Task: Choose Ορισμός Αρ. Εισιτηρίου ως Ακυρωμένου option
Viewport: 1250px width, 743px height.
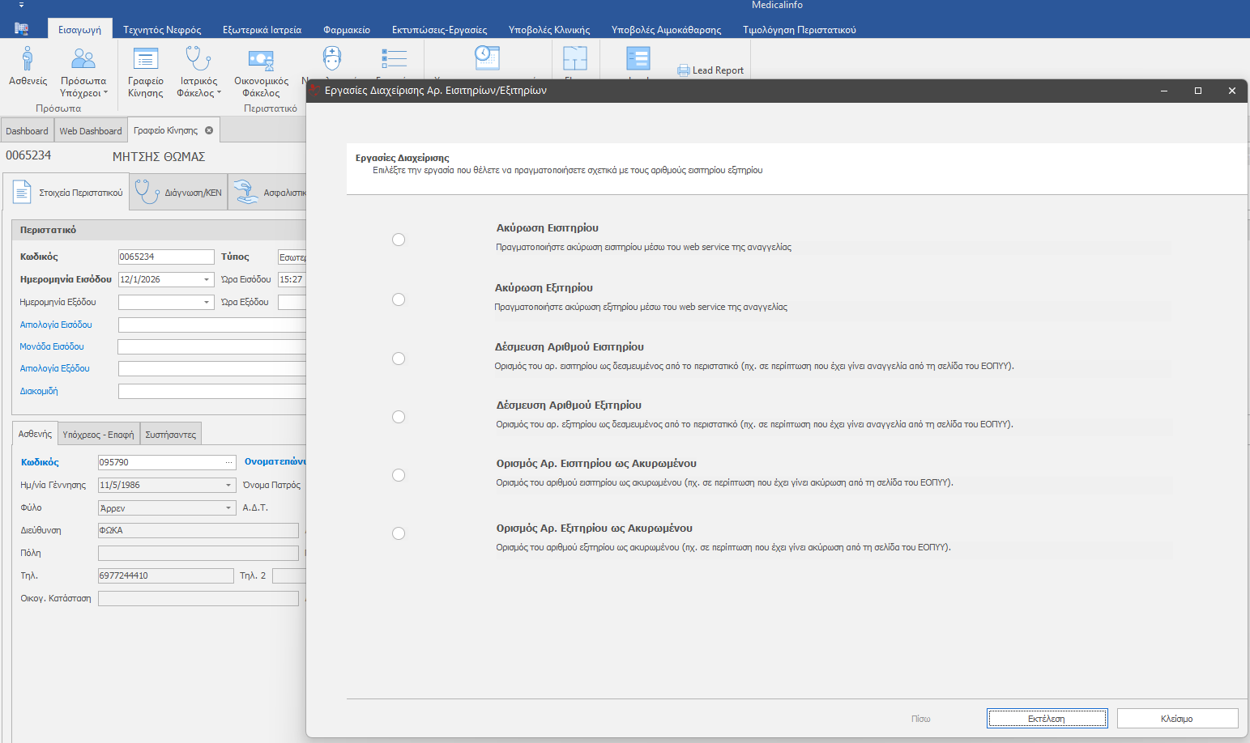Action: 399,475
